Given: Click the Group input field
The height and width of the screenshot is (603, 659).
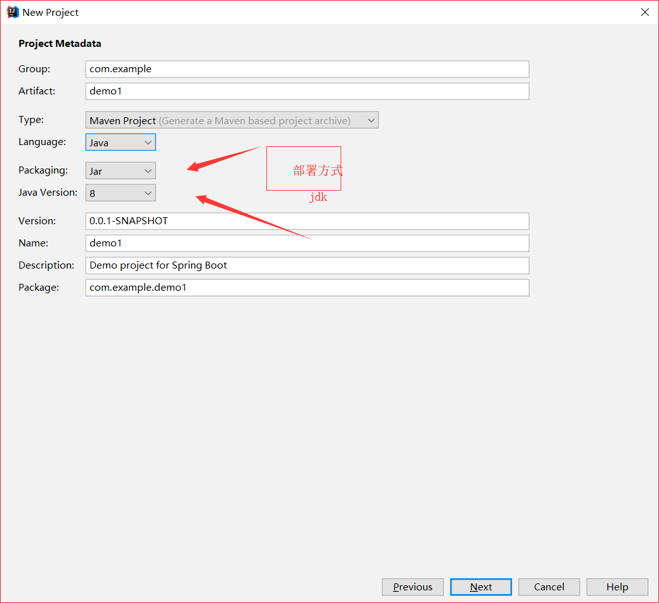Looking at the screenshot, I should pyautogui.click(x=307, y=69).
